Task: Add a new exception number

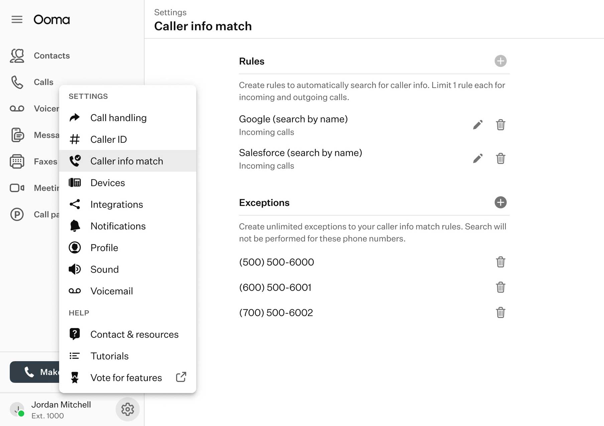Action: pyautogui.click(x=500, y=202)
